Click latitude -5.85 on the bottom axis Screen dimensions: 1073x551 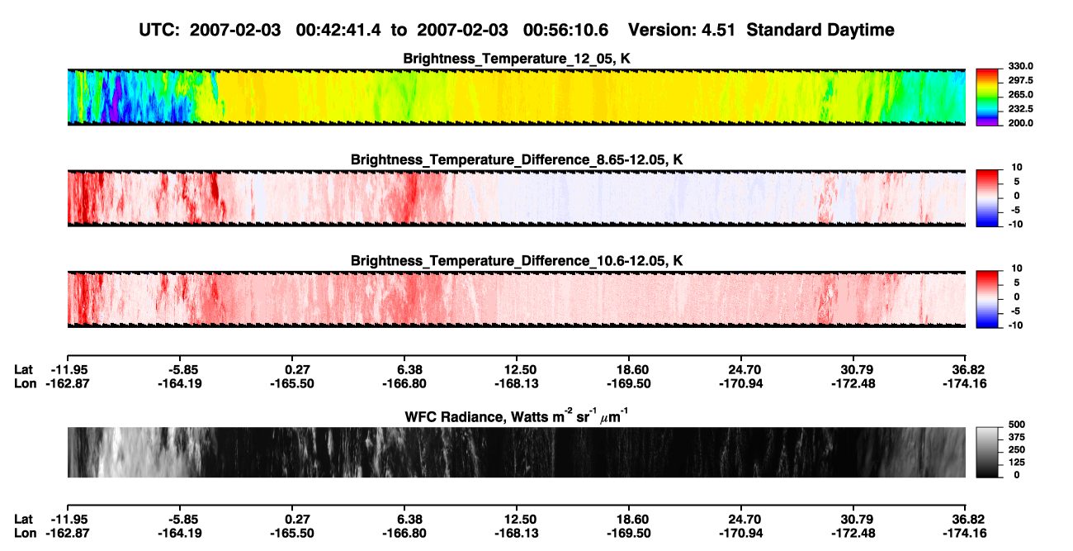(181, 519)
